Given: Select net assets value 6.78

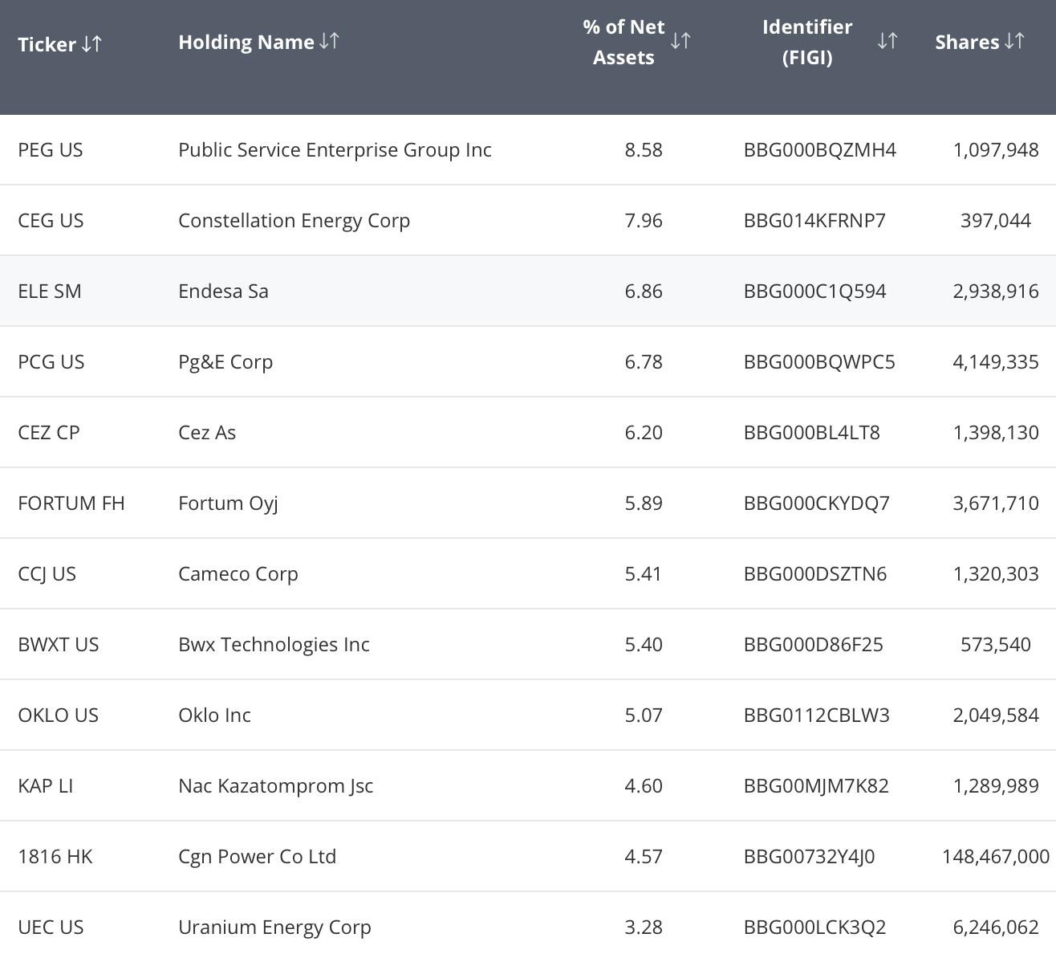Looking at the screenshot, I should [644, 362].
